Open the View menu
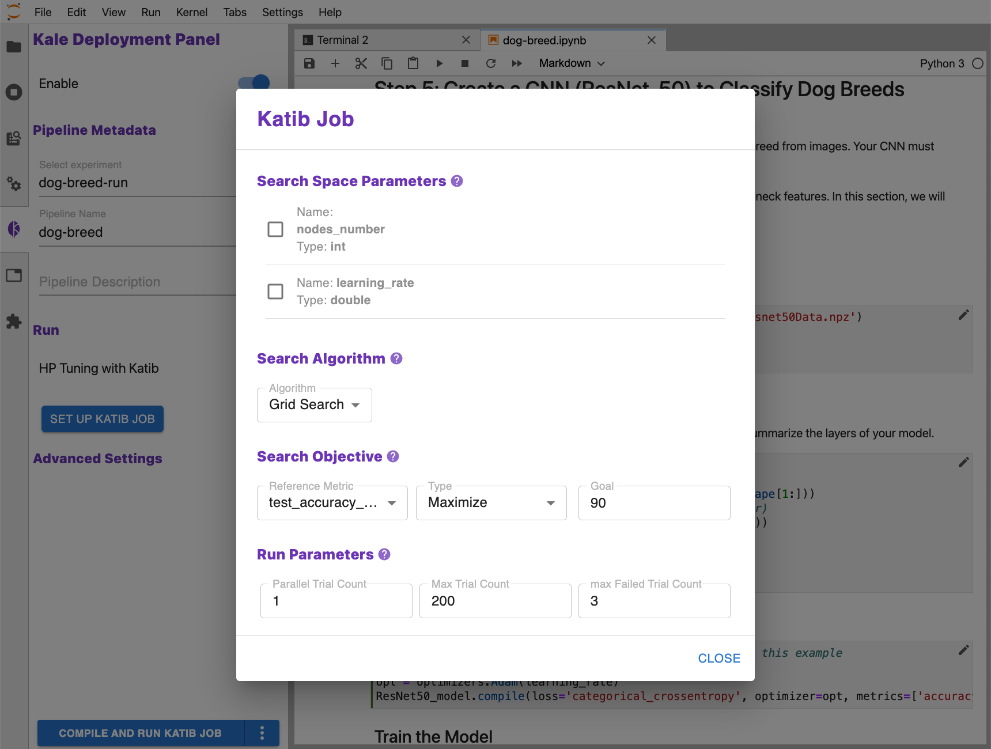 pyautogui.click(x=114, y=12)
